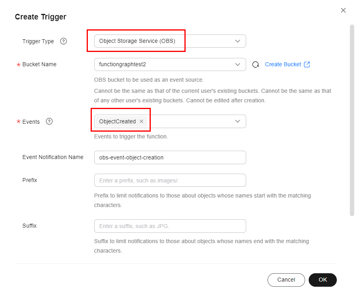Viewport: 355px width, 301px height.
Task: Click the Events help question icon
Action: [x=49, y=121]
